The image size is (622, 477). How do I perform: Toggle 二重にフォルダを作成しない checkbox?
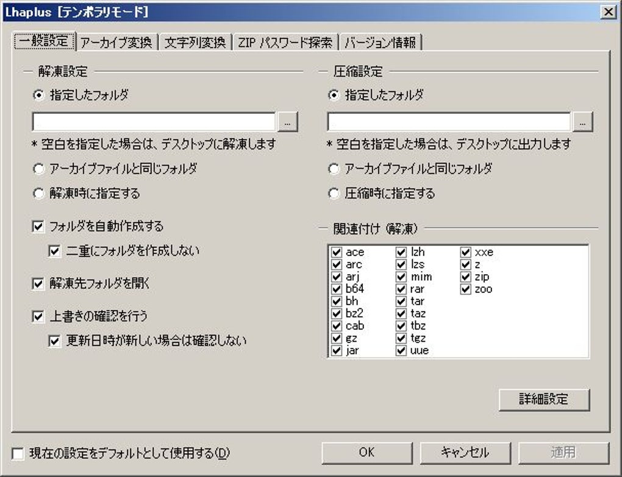pyautogui.click(x=54, y=251)
